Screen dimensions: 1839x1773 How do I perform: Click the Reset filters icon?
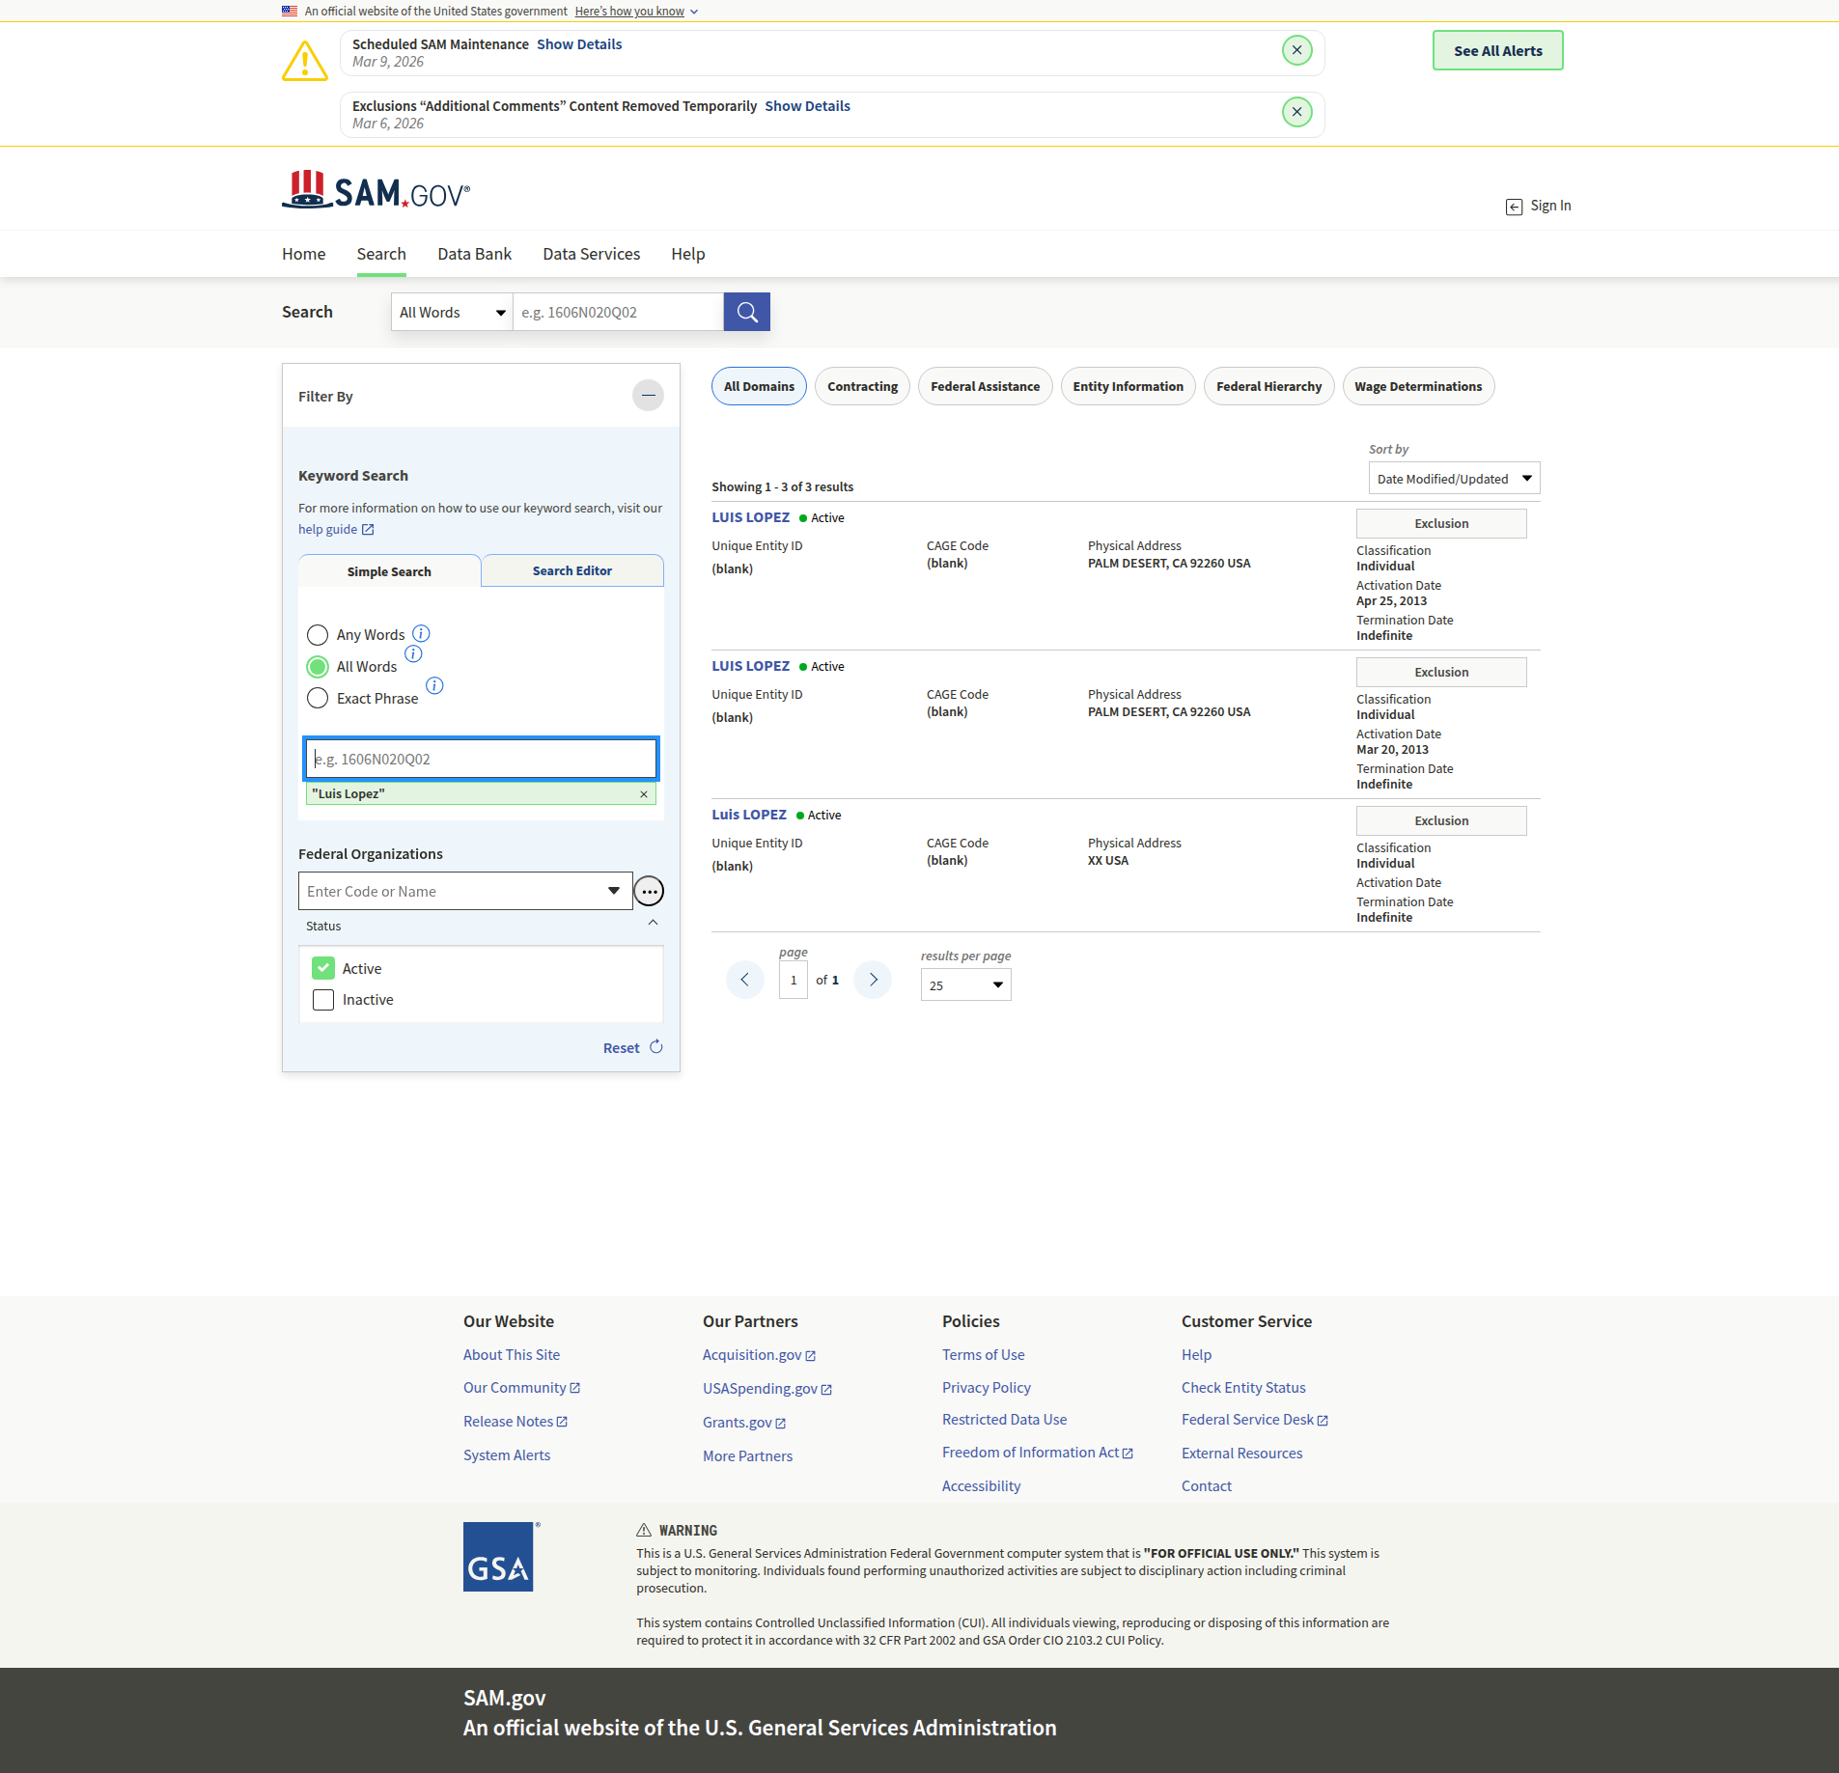[x=656, y=1047]
